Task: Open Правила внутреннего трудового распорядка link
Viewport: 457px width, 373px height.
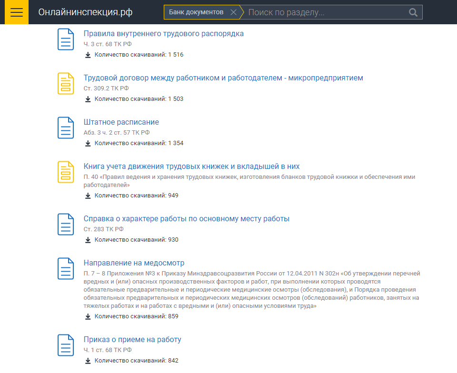Action: (x=163, y=34)
